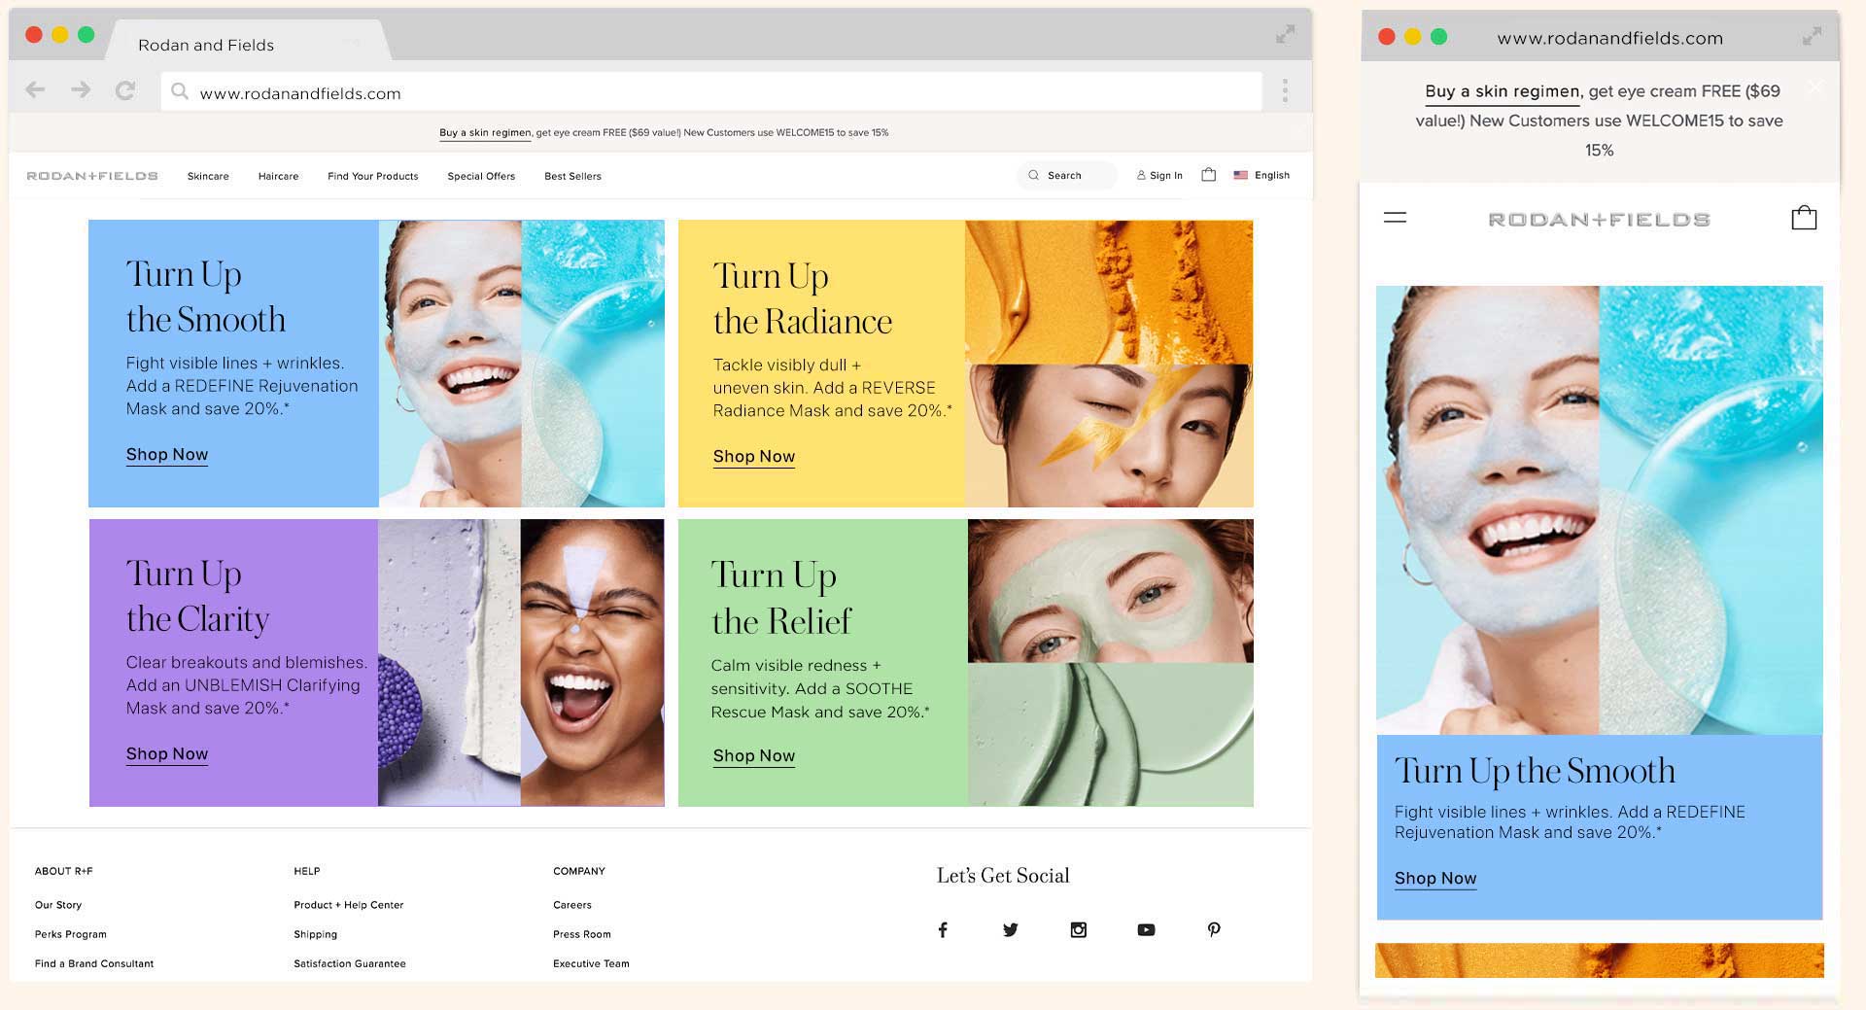The height and width of the screenshot is (1010, 1866).
Task: Click the Rodan+Fields logo in mobile window
Action: pyautogui.click(x=1599, y=220)
